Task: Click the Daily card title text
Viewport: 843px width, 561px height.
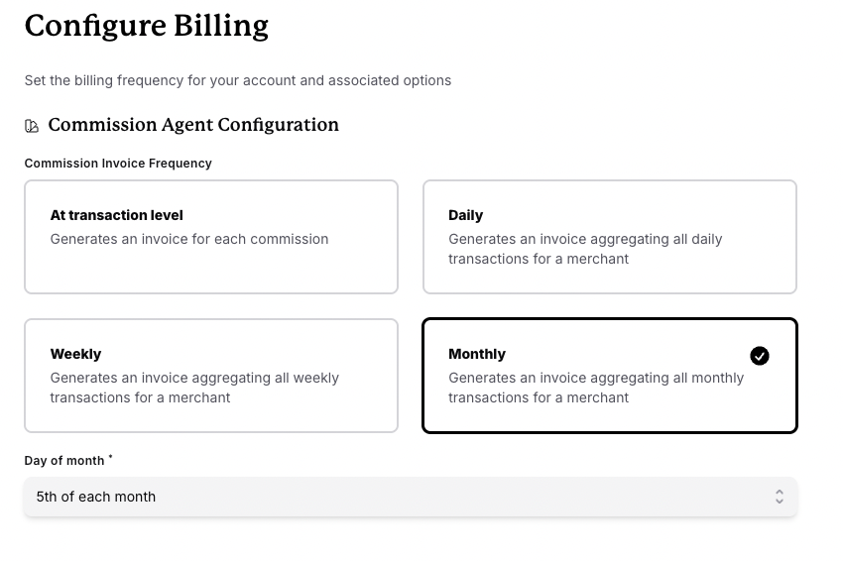Action: coord(465,215)
